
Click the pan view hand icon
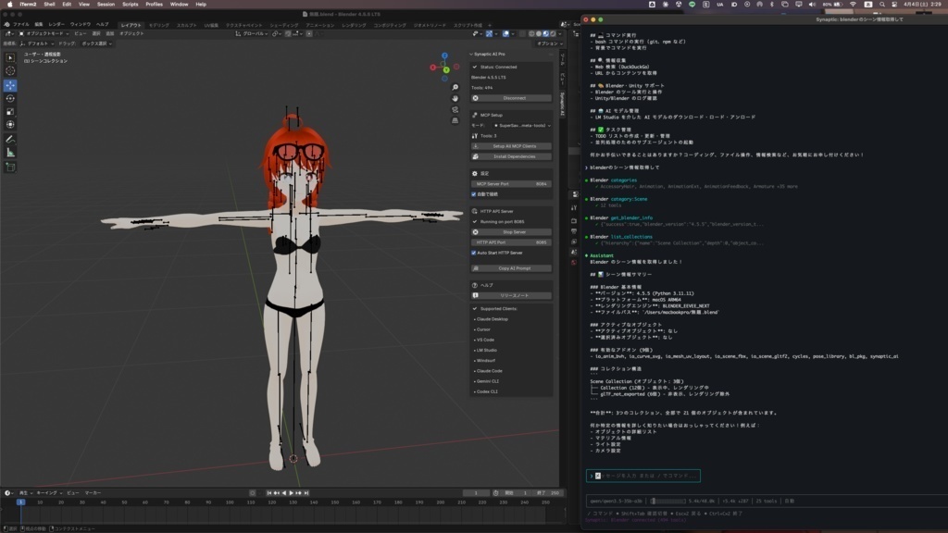click(x=455, y=97)
